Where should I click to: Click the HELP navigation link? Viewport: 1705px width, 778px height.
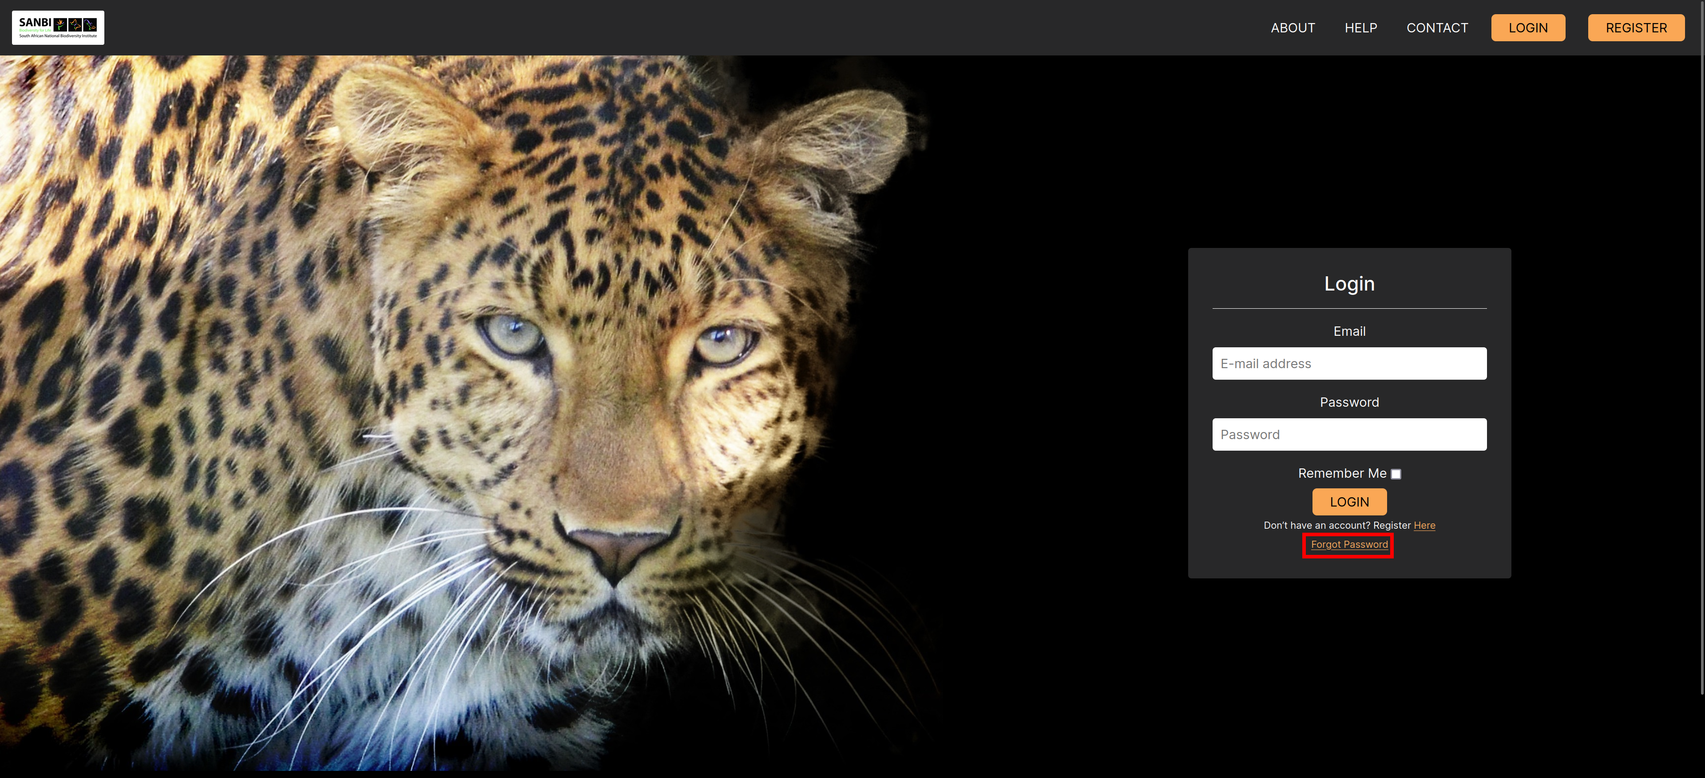(x=1360, y=27)
